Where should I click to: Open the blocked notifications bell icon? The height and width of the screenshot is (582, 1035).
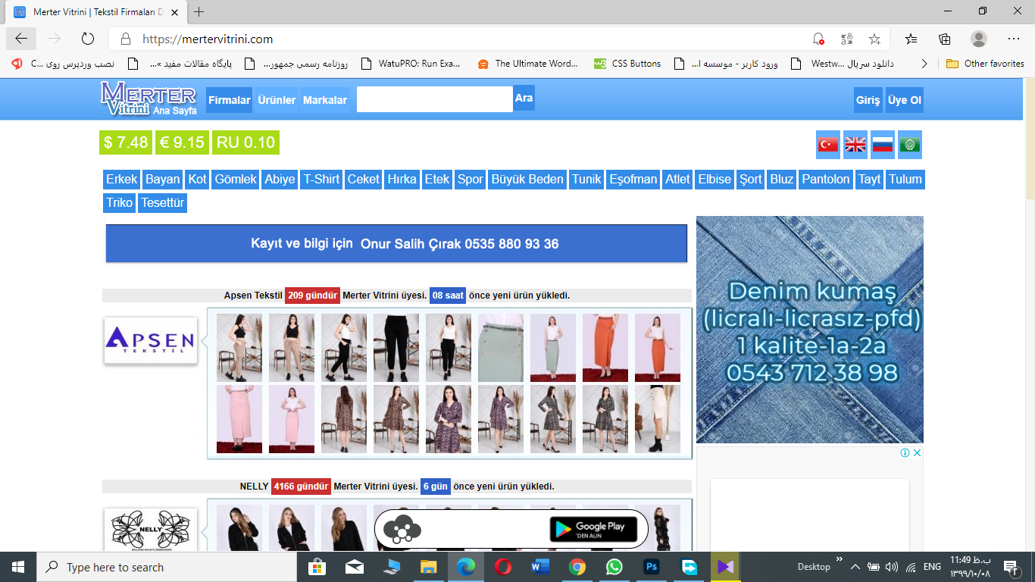pos(818,39)
